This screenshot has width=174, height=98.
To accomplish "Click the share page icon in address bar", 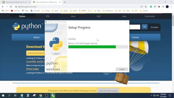I will tap(142, 7).
